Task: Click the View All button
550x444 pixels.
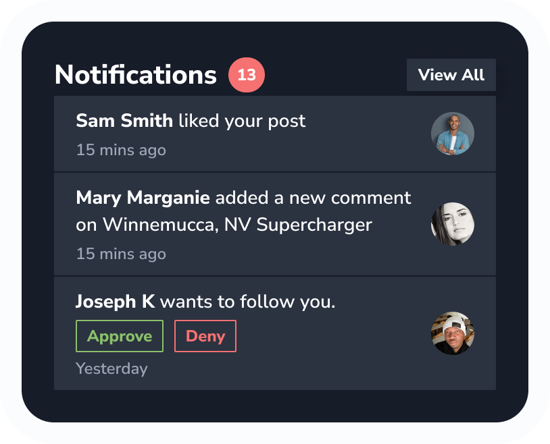Action: tap(451, 75)
